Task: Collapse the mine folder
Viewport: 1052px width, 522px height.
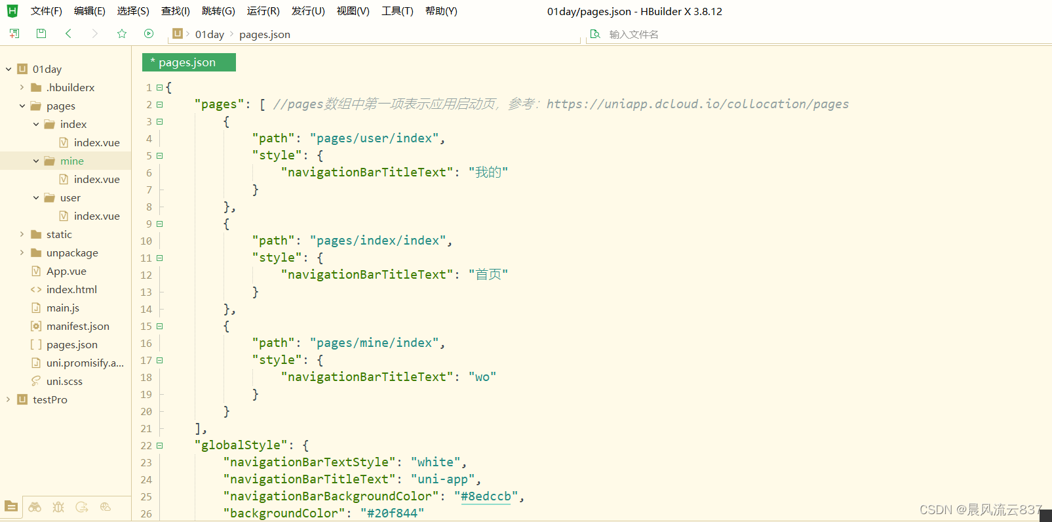Action: [36, 161]
